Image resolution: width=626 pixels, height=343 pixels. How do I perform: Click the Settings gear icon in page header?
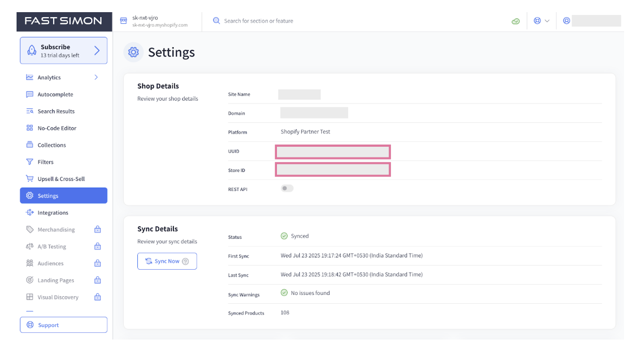pos(133,52)
